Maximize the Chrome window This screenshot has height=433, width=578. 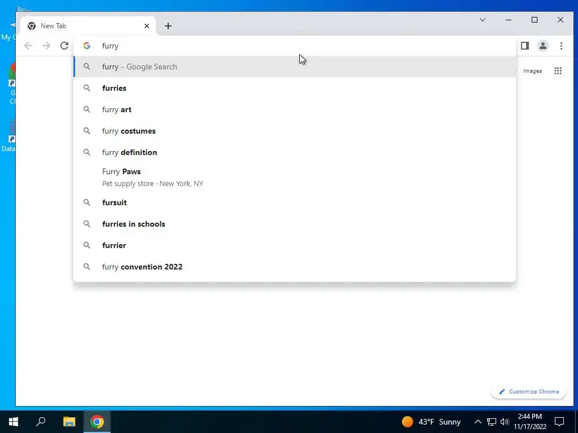[535, 20]
